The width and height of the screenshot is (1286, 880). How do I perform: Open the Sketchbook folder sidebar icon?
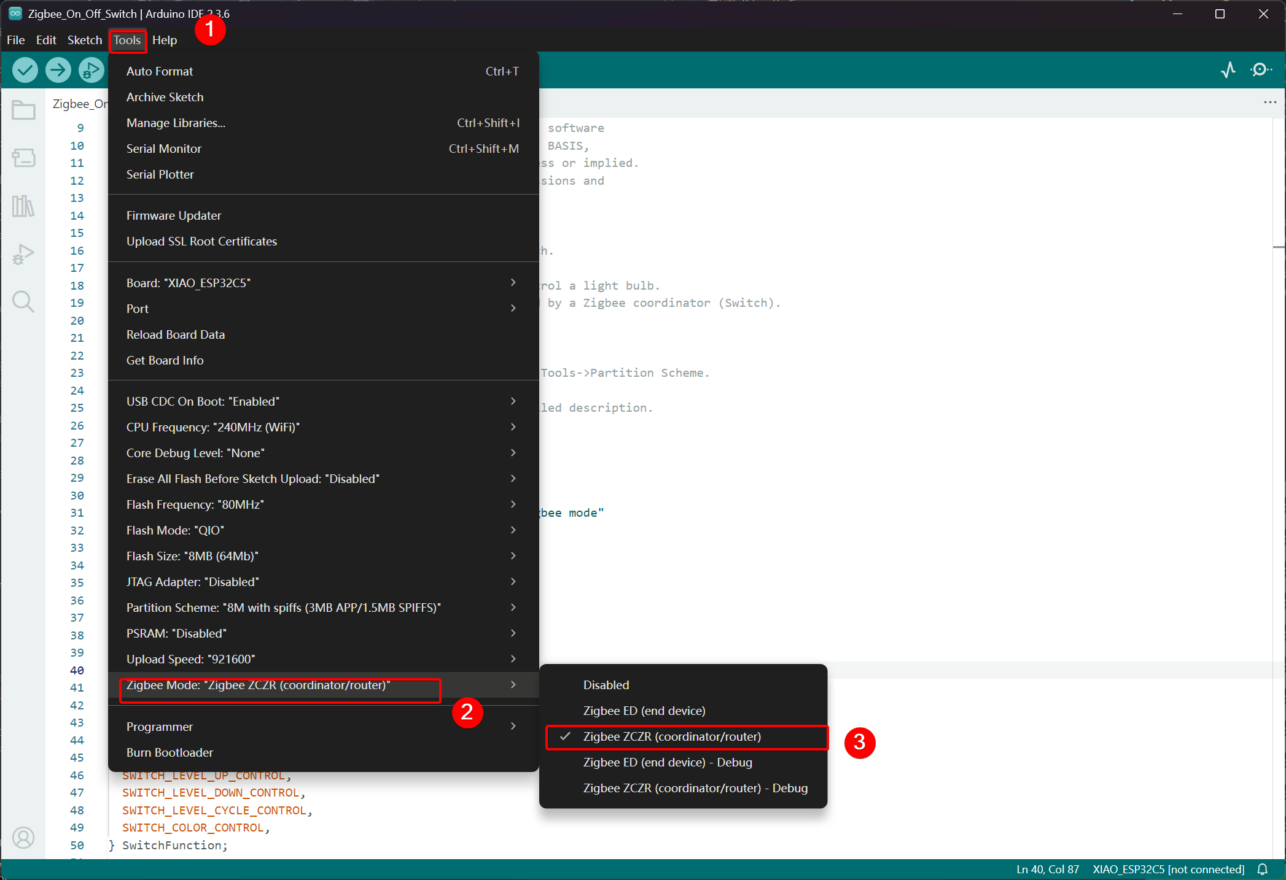pos(23,110)
